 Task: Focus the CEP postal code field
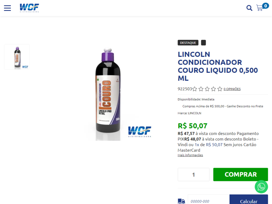point(208,201)
